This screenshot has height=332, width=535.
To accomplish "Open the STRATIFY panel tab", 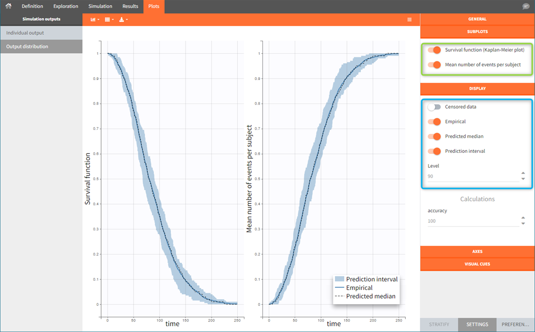I will (439, 324).
